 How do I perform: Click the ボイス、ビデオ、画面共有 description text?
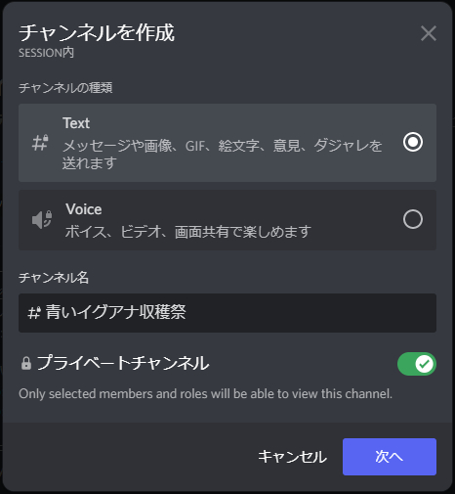pyautogui.click(x=188, y=232)
